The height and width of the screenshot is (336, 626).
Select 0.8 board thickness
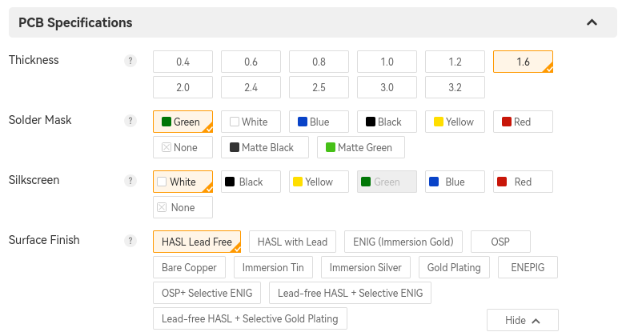(319, 62)
